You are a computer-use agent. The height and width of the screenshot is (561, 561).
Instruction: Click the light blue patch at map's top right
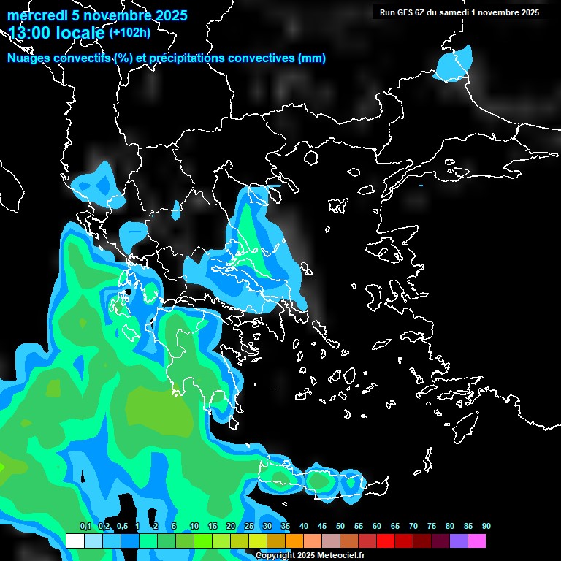tap(453, 64)
